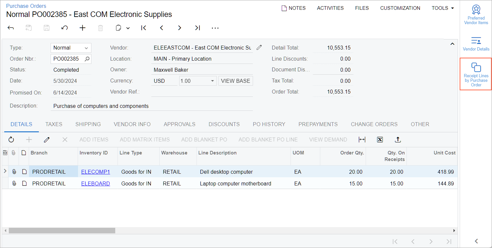
Task: Refresh the details grid
Action: pyautogui.click(x=11, y=139)
